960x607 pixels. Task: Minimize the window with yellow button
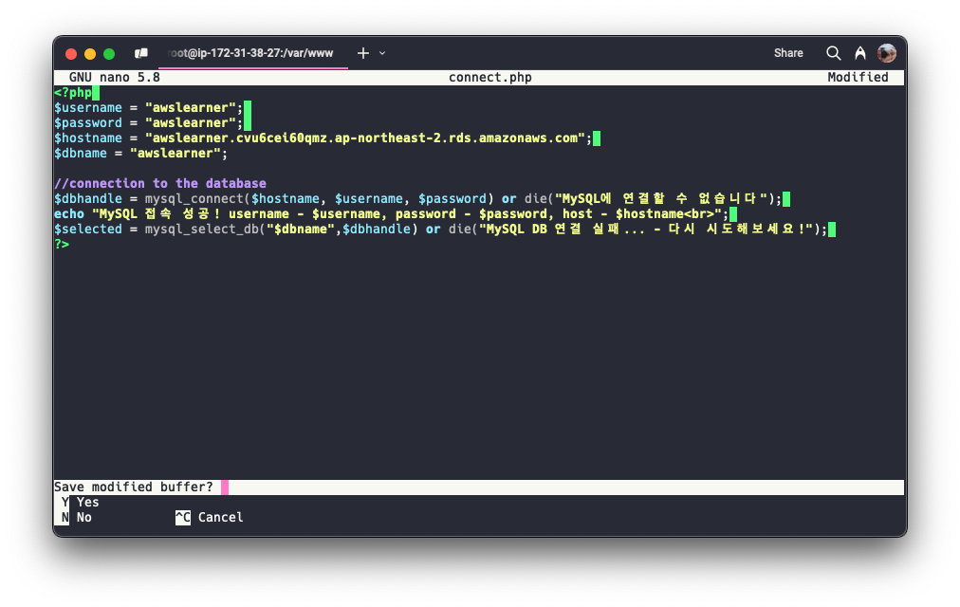tap(90, 54)
